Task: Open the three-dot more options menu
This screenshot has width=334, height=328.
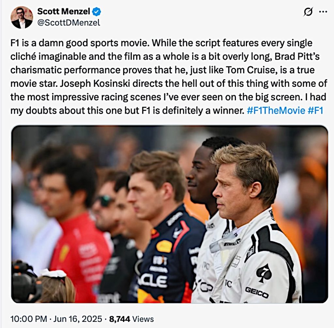Action: (323, 12)
